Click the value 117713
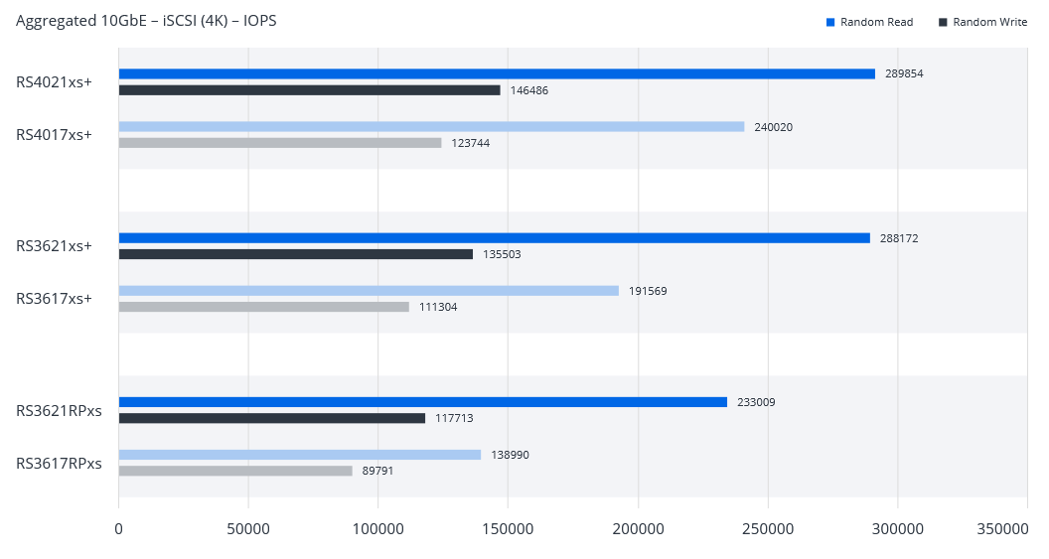 [454, 418]
